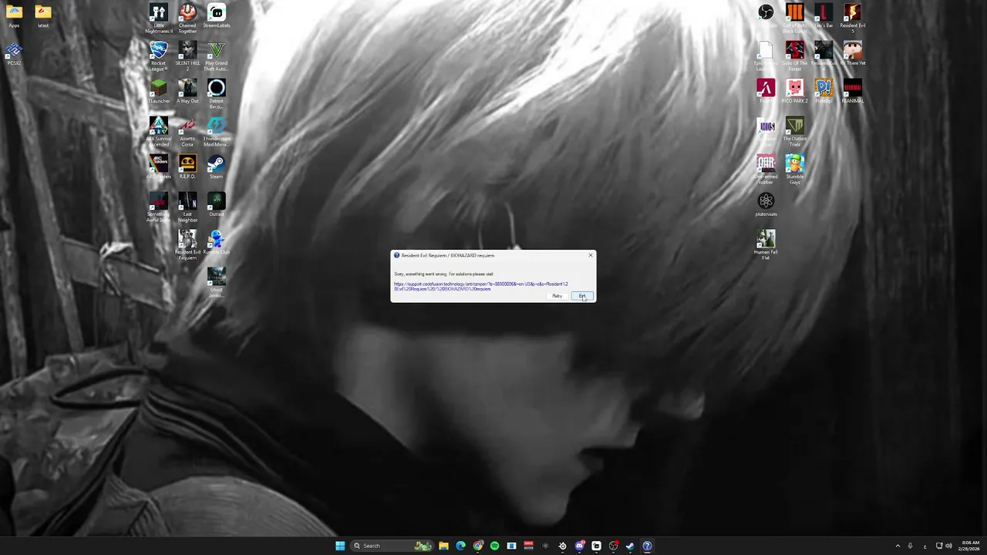Select the REANIMAL desktop icon
This screenshot has width=987, height=555.
pos(853,92)
